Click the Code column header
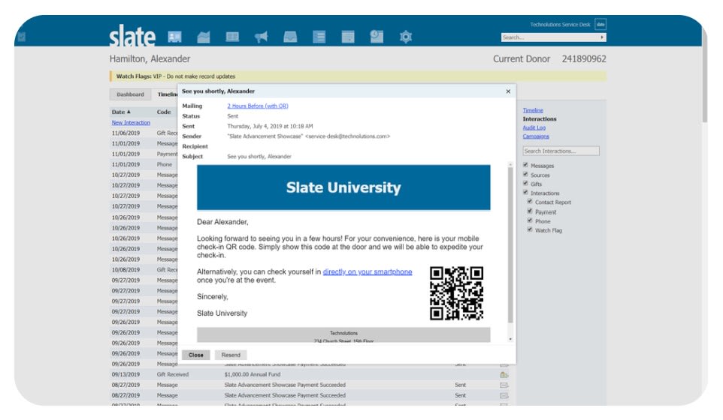The image size is (723, 420). pyautogui.click(x=164, y=112)
